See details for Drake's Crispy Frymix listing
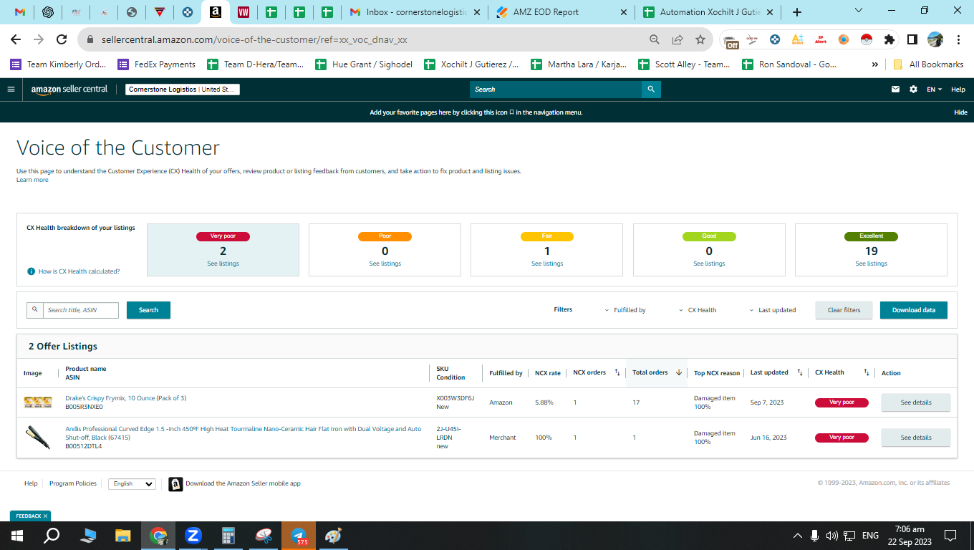This screenshot has width=974, height=550. point(916,402)
